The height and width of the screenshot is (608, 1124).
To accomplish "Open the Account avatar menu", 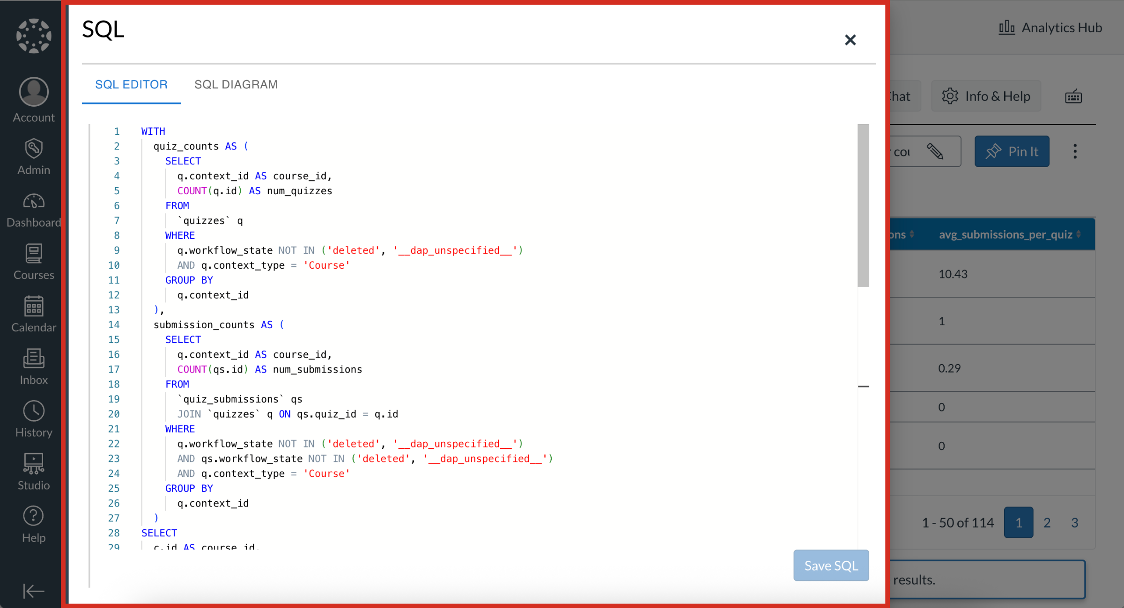I will 34,100.
